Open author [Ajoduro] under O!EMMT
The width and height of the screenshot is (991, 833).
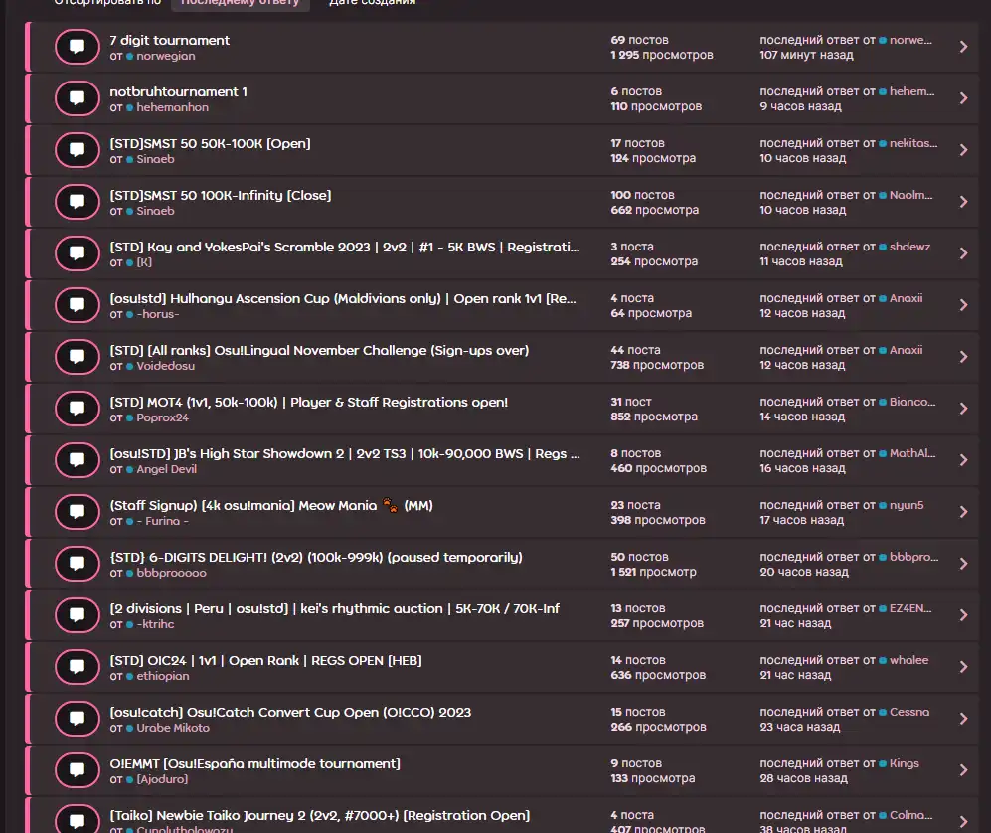(162, 779)
